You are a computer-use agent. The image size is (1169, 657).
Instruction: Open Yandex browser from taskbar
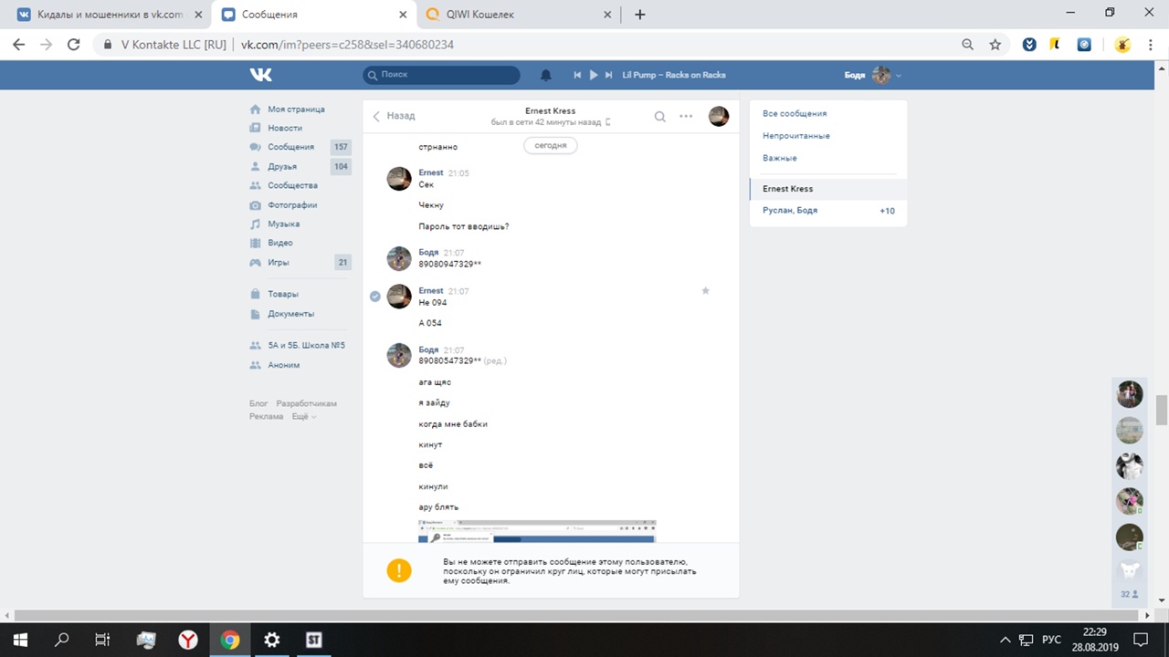[x=188, y=640]
